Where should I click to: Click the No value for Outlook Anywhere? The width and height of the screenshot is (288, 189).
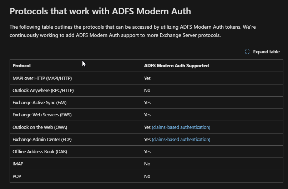pyautogui.click(x=147, y=91)
